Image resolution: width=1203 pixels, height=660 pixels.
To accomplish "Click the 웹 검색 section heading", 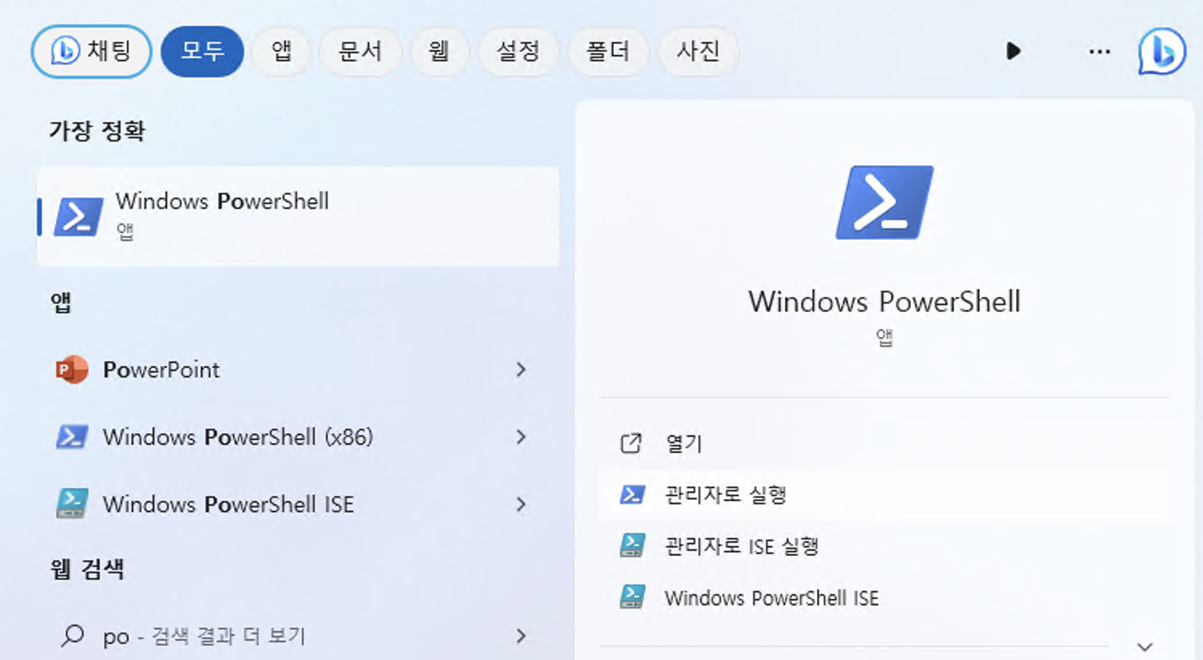I will (87, 569).
